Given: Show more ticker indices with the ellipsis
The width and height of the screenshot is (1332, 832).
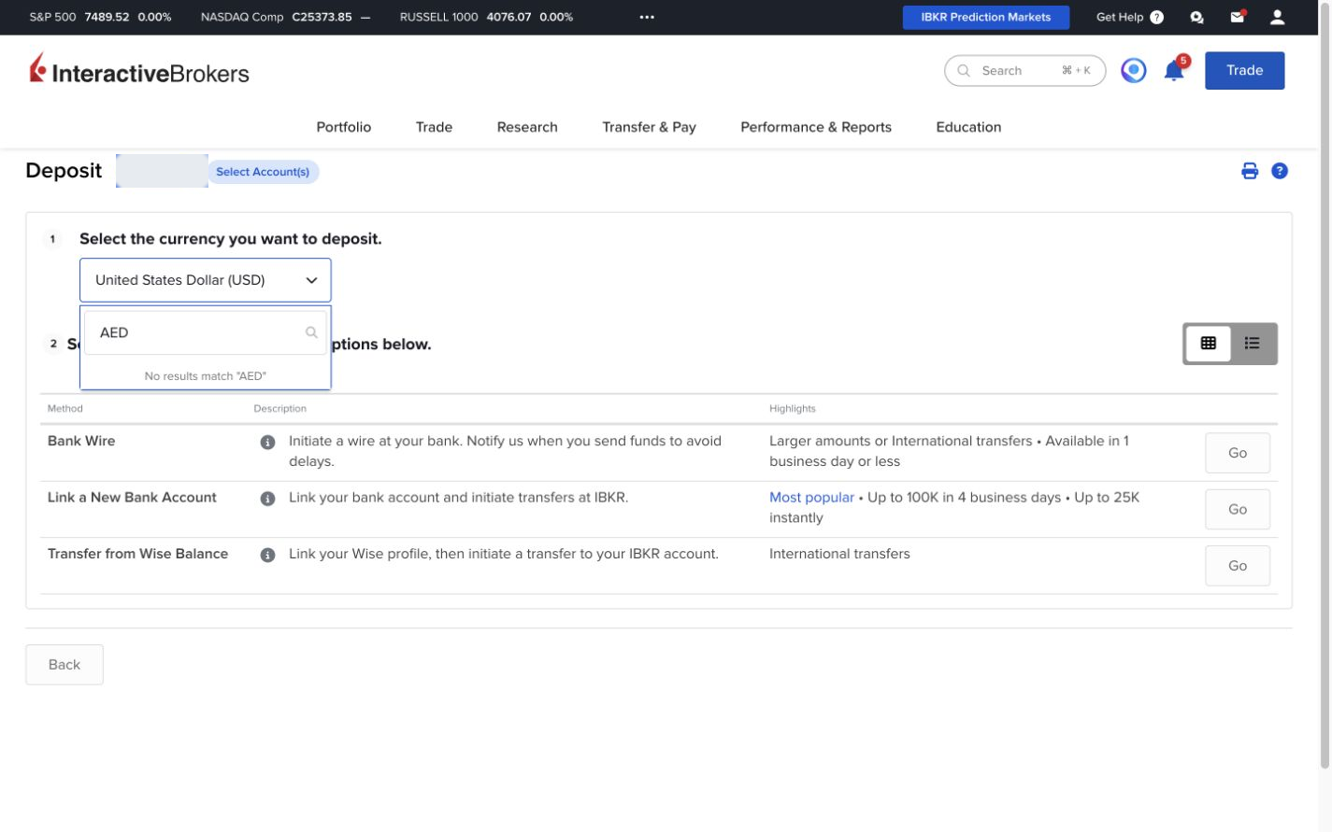Looking at the screenshot, I should 647,17.
